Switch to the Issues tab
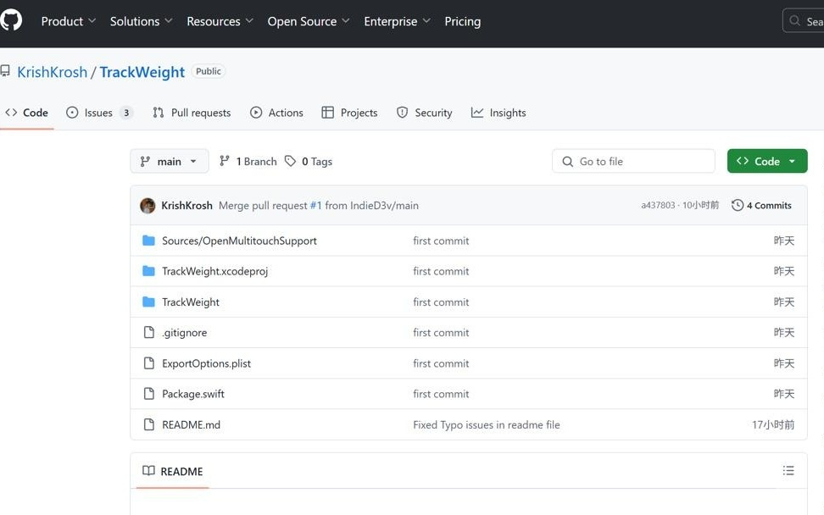 pyautogui.click(x=98, y=113)
